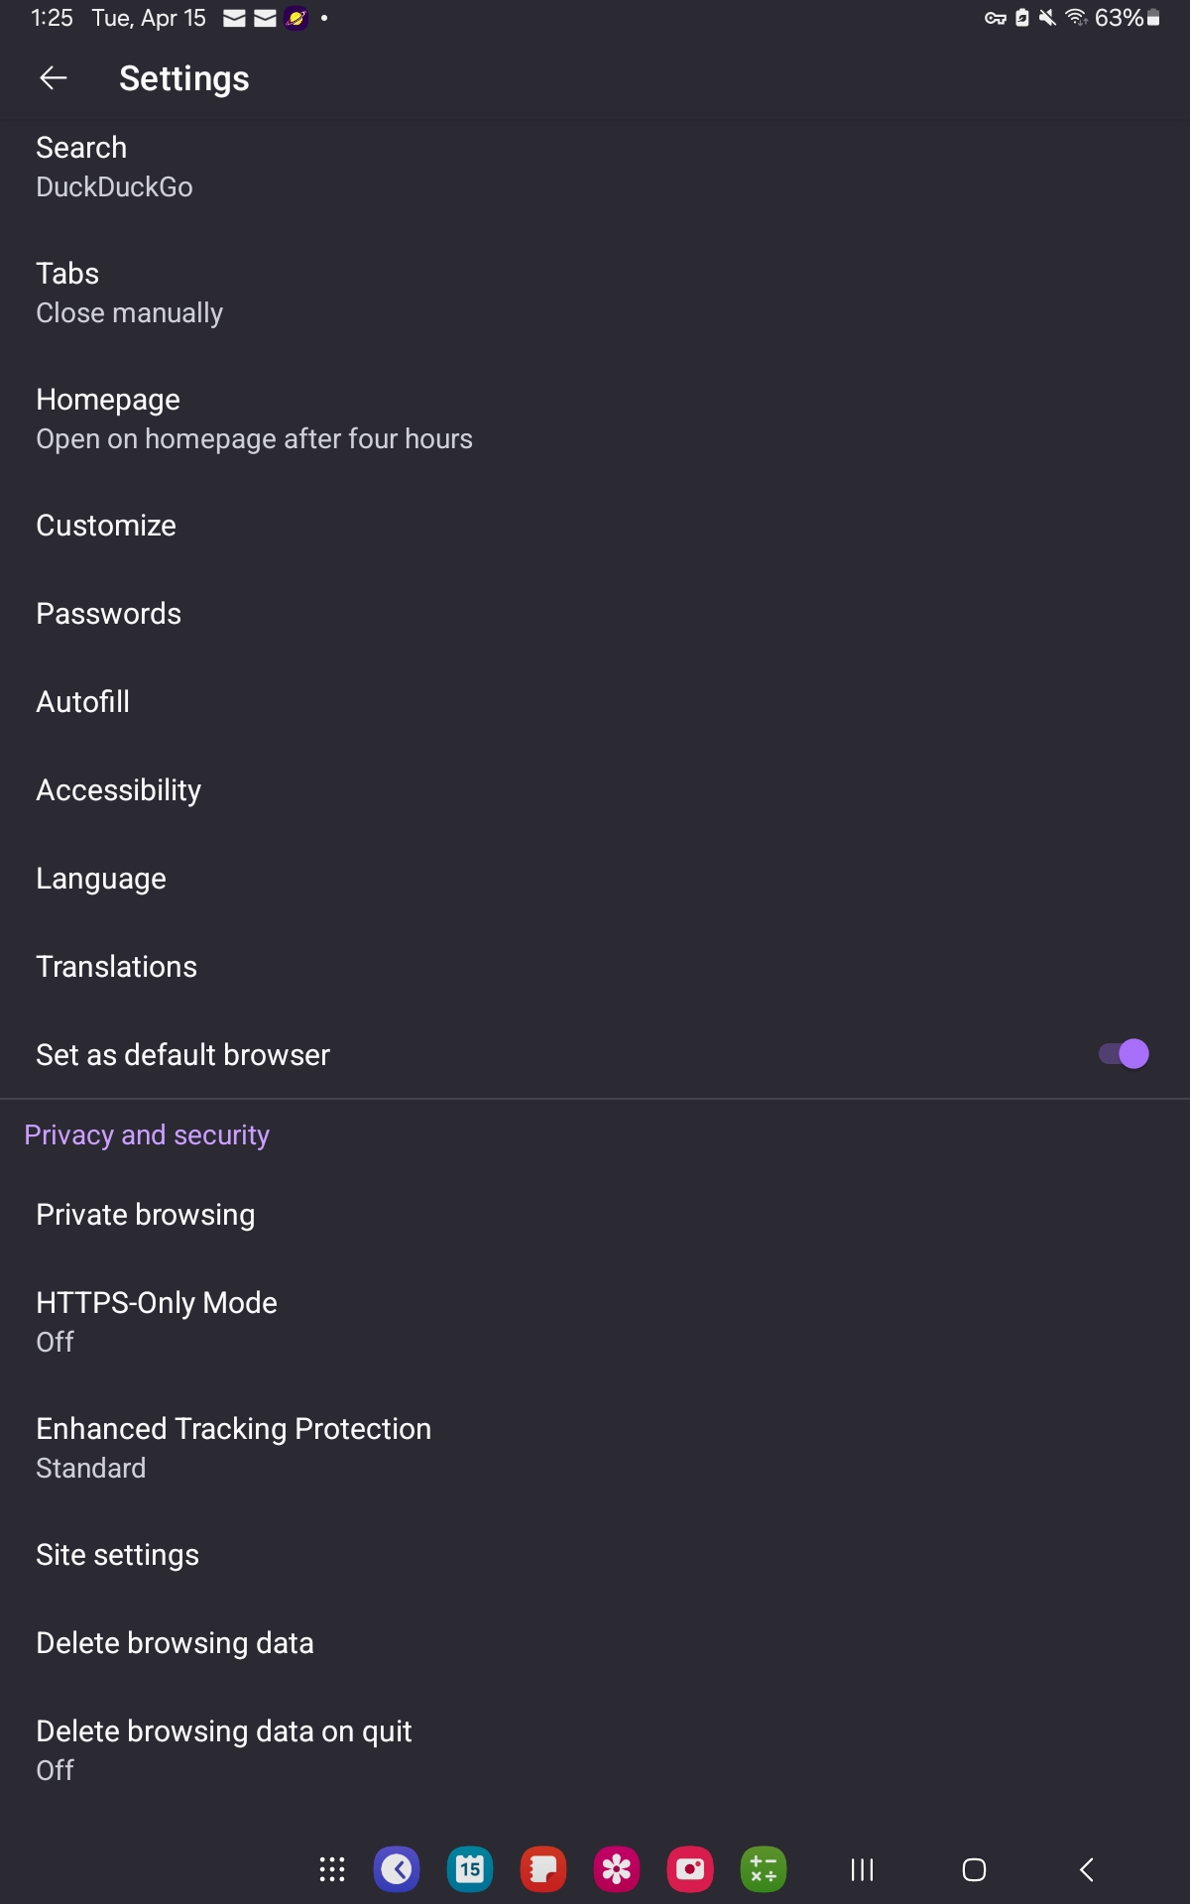Tap the Recents navigation button
The height and width of the screenshot is (1904, 1190).
(863, 1870)
